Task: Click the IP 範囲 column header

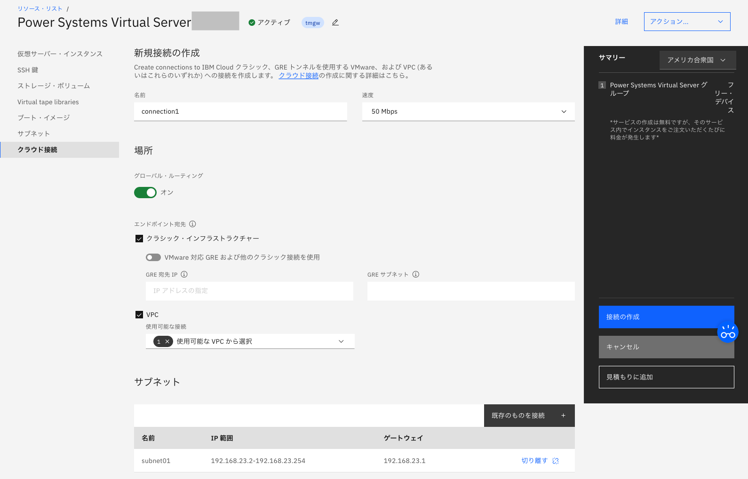Action: click(222, 438)
